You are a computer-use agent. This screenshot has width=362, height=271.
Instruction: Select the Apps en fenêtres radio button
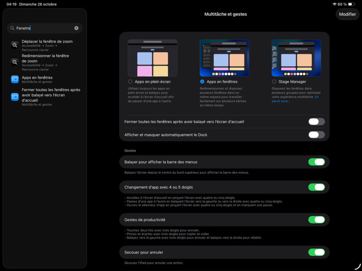coord(202,82)
